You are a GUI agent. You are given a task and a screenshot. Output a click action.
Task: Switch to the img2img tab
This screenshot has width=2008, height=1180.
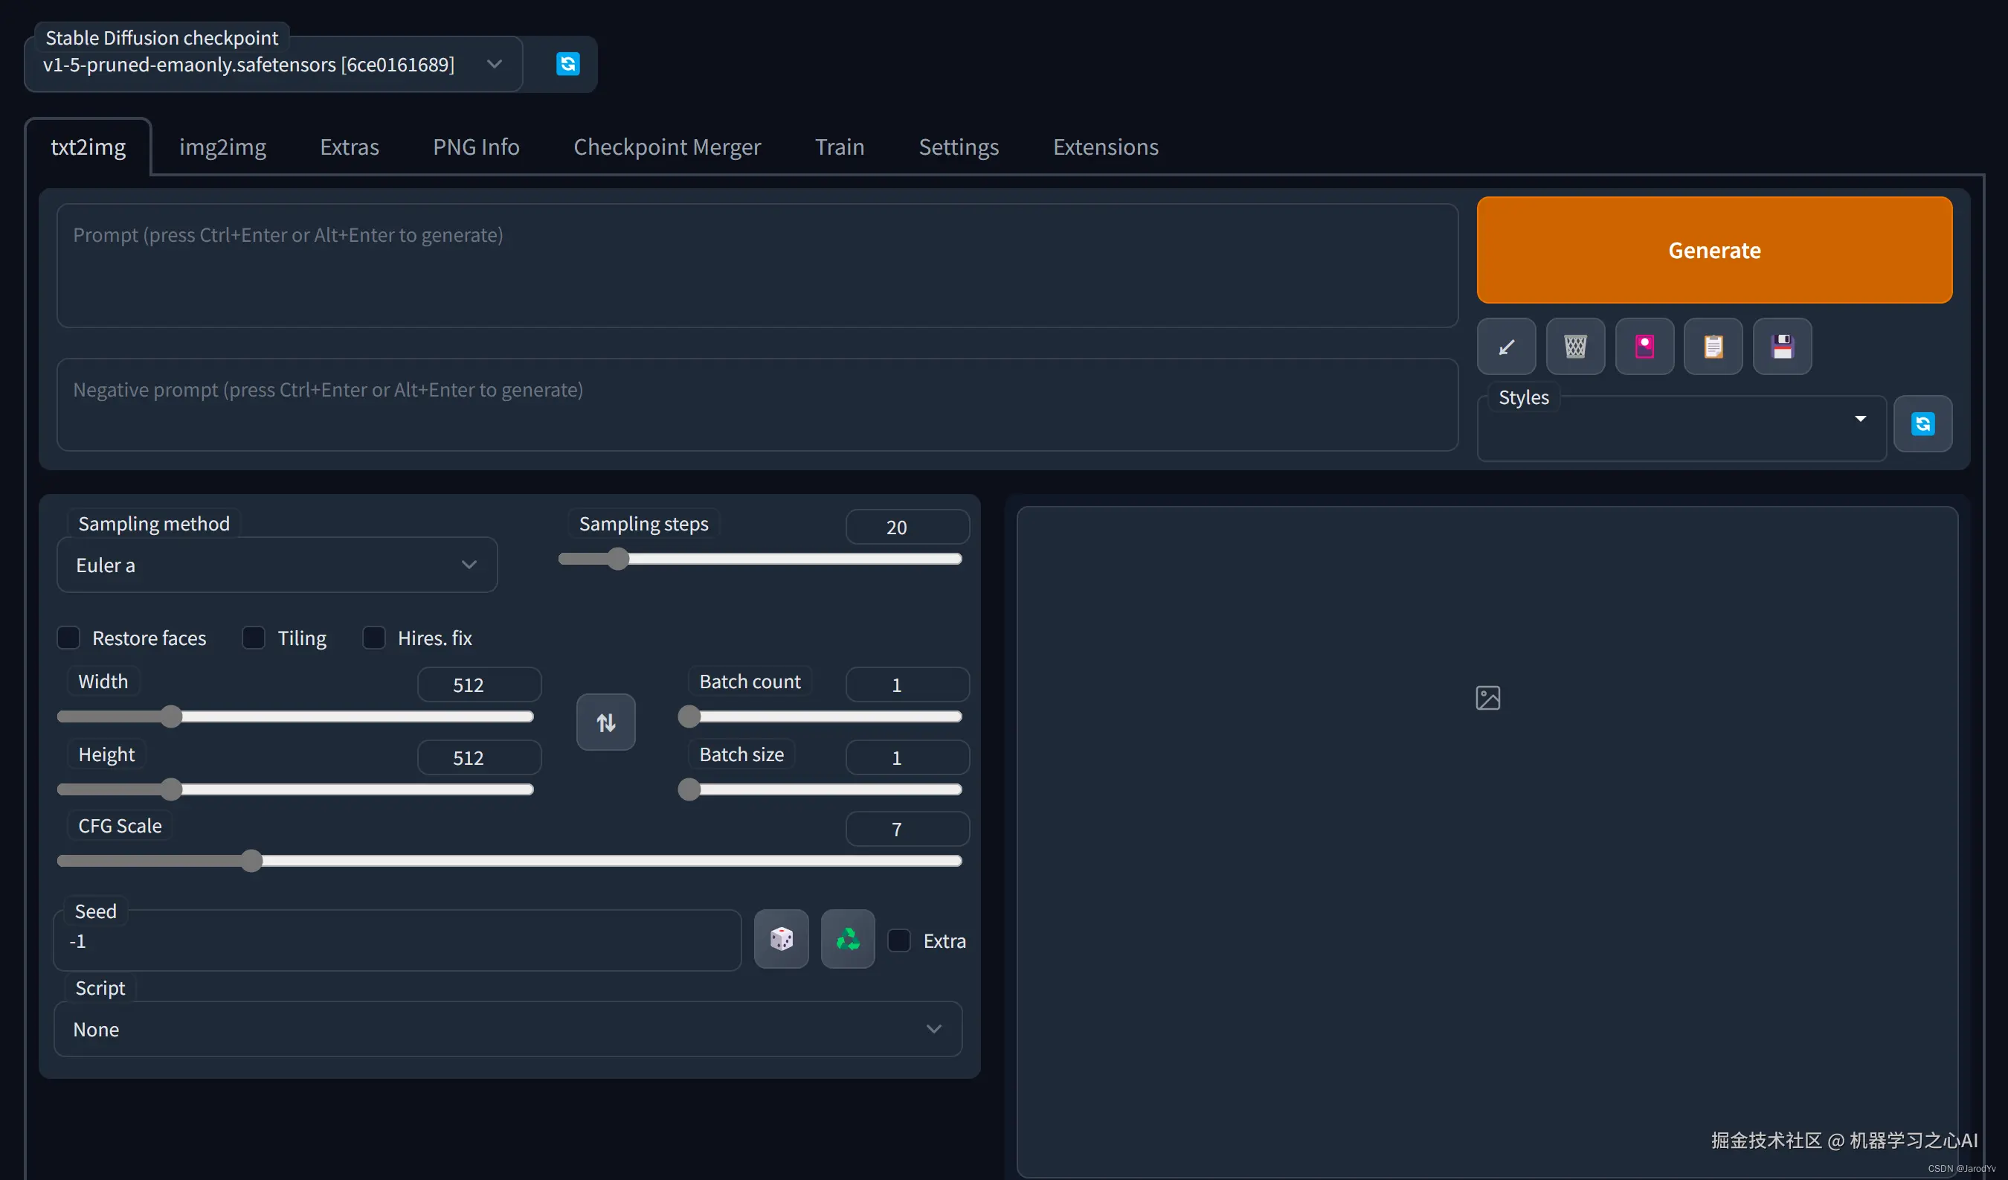tap(222, 147)
